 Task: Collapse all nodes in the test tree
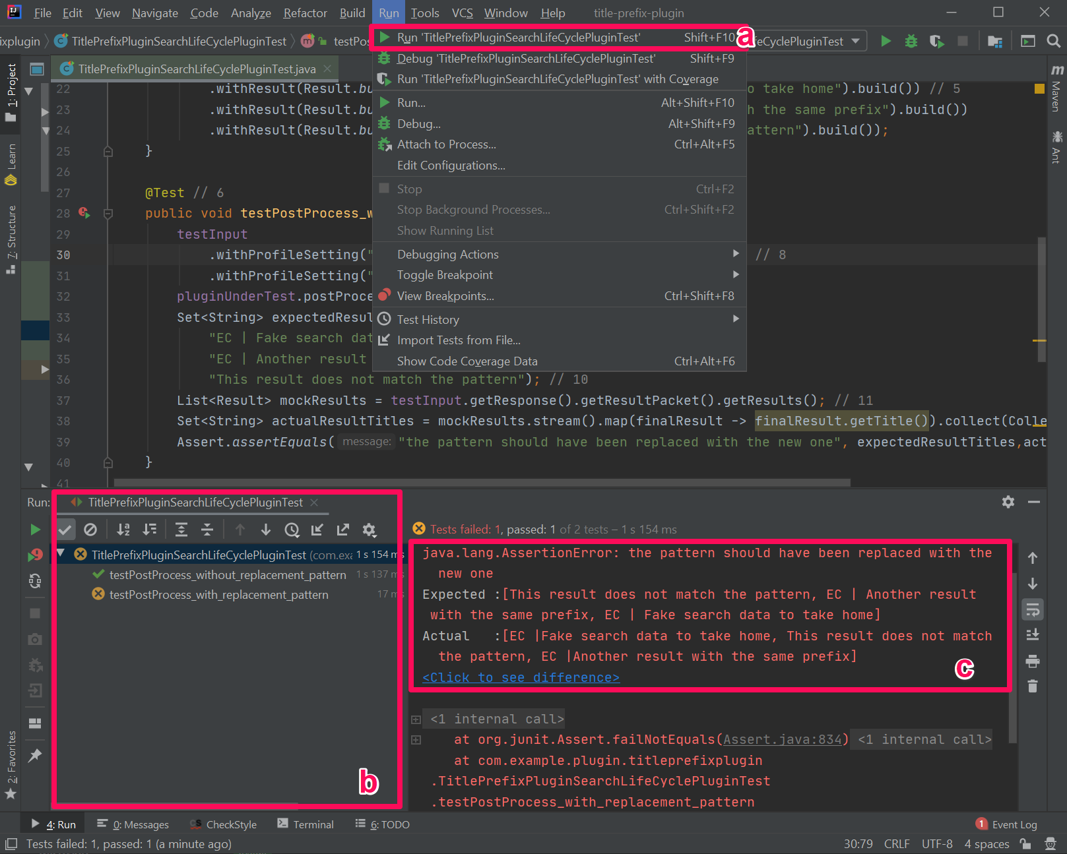coord(207,529)
